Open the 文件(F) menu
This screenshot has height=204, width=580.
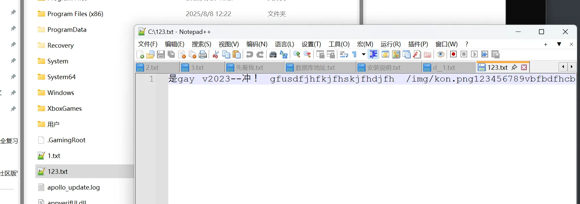[x=148, y=44]
